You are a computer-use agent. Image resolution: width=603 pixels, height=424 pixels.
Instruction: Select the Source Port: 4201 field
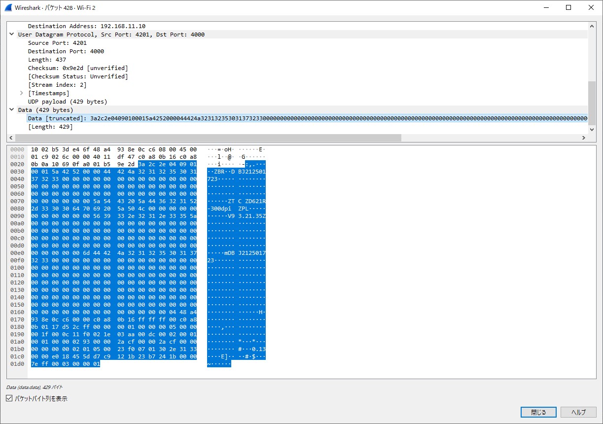click(57, 43)
